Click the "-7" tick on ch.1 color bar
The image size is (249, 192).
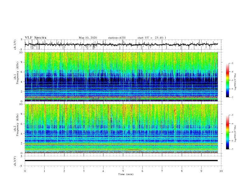tap(232, 97)
